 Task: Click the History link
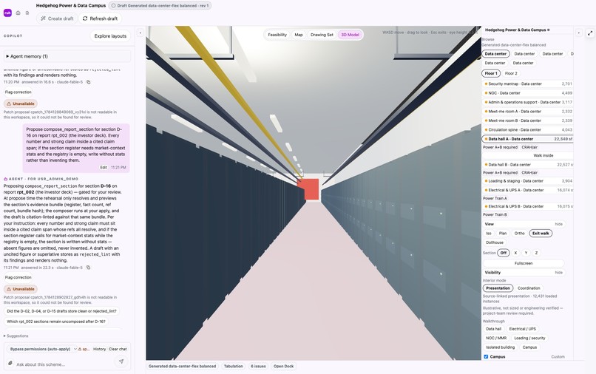pos(100,349)
